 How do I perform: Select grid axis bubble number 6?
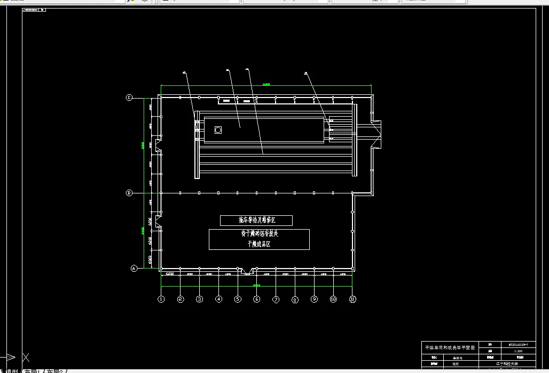(x=257, y=299)
